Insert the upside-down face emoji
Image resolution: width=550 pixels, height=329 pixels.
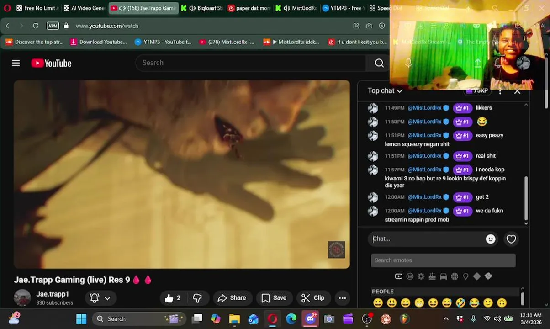(502, 302)
